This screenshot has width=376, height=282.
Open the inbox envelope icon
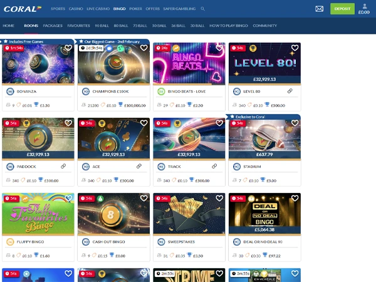tap(319, 9)
